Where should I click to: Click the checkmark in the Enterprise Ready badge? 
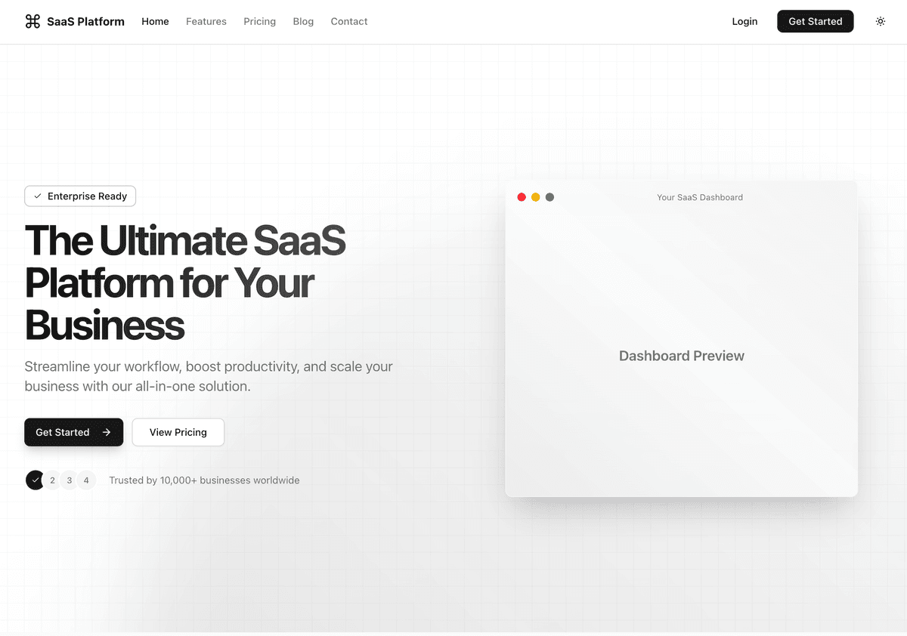[37, 196]
